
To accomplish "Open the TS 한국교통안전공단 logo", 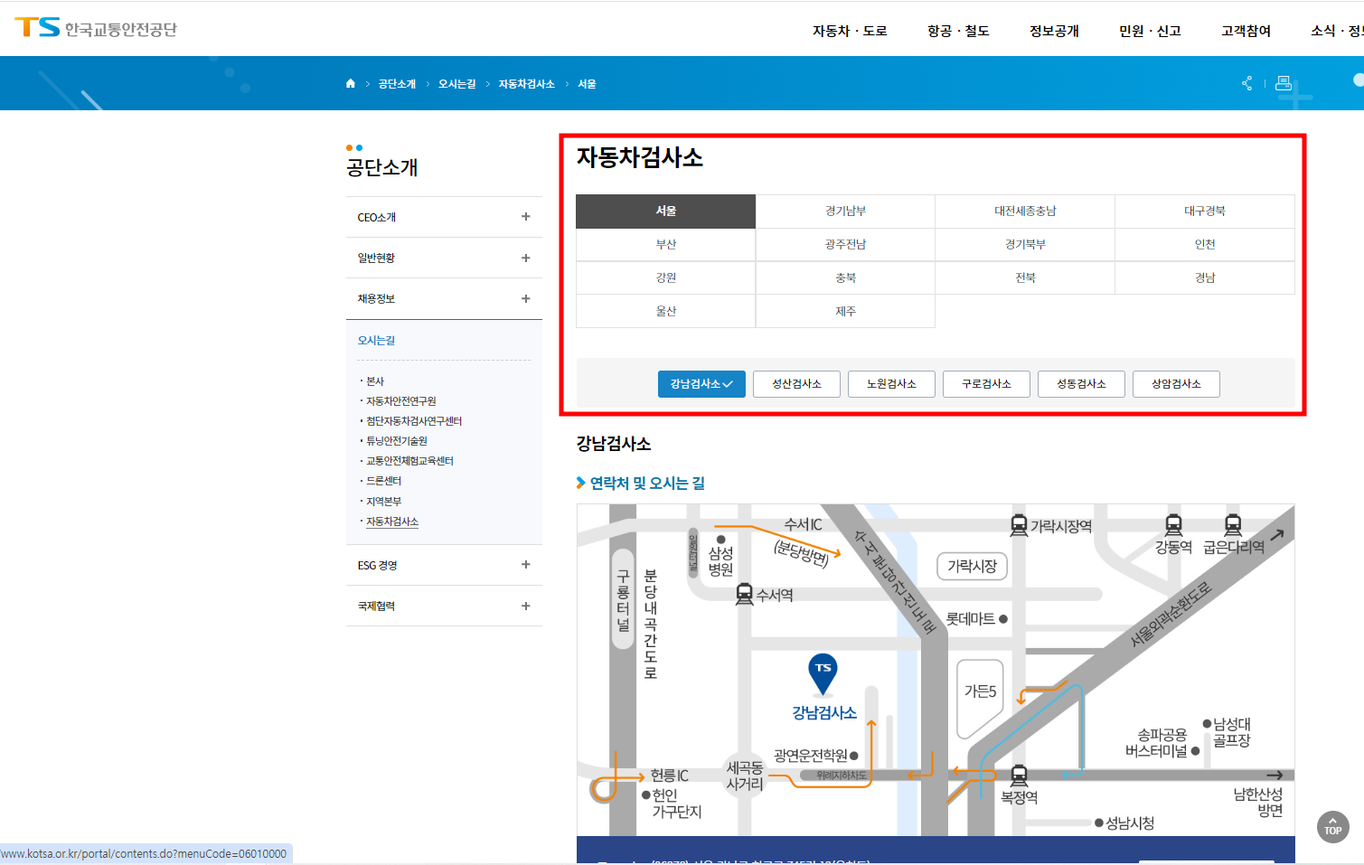I will (x=96, y=28).
